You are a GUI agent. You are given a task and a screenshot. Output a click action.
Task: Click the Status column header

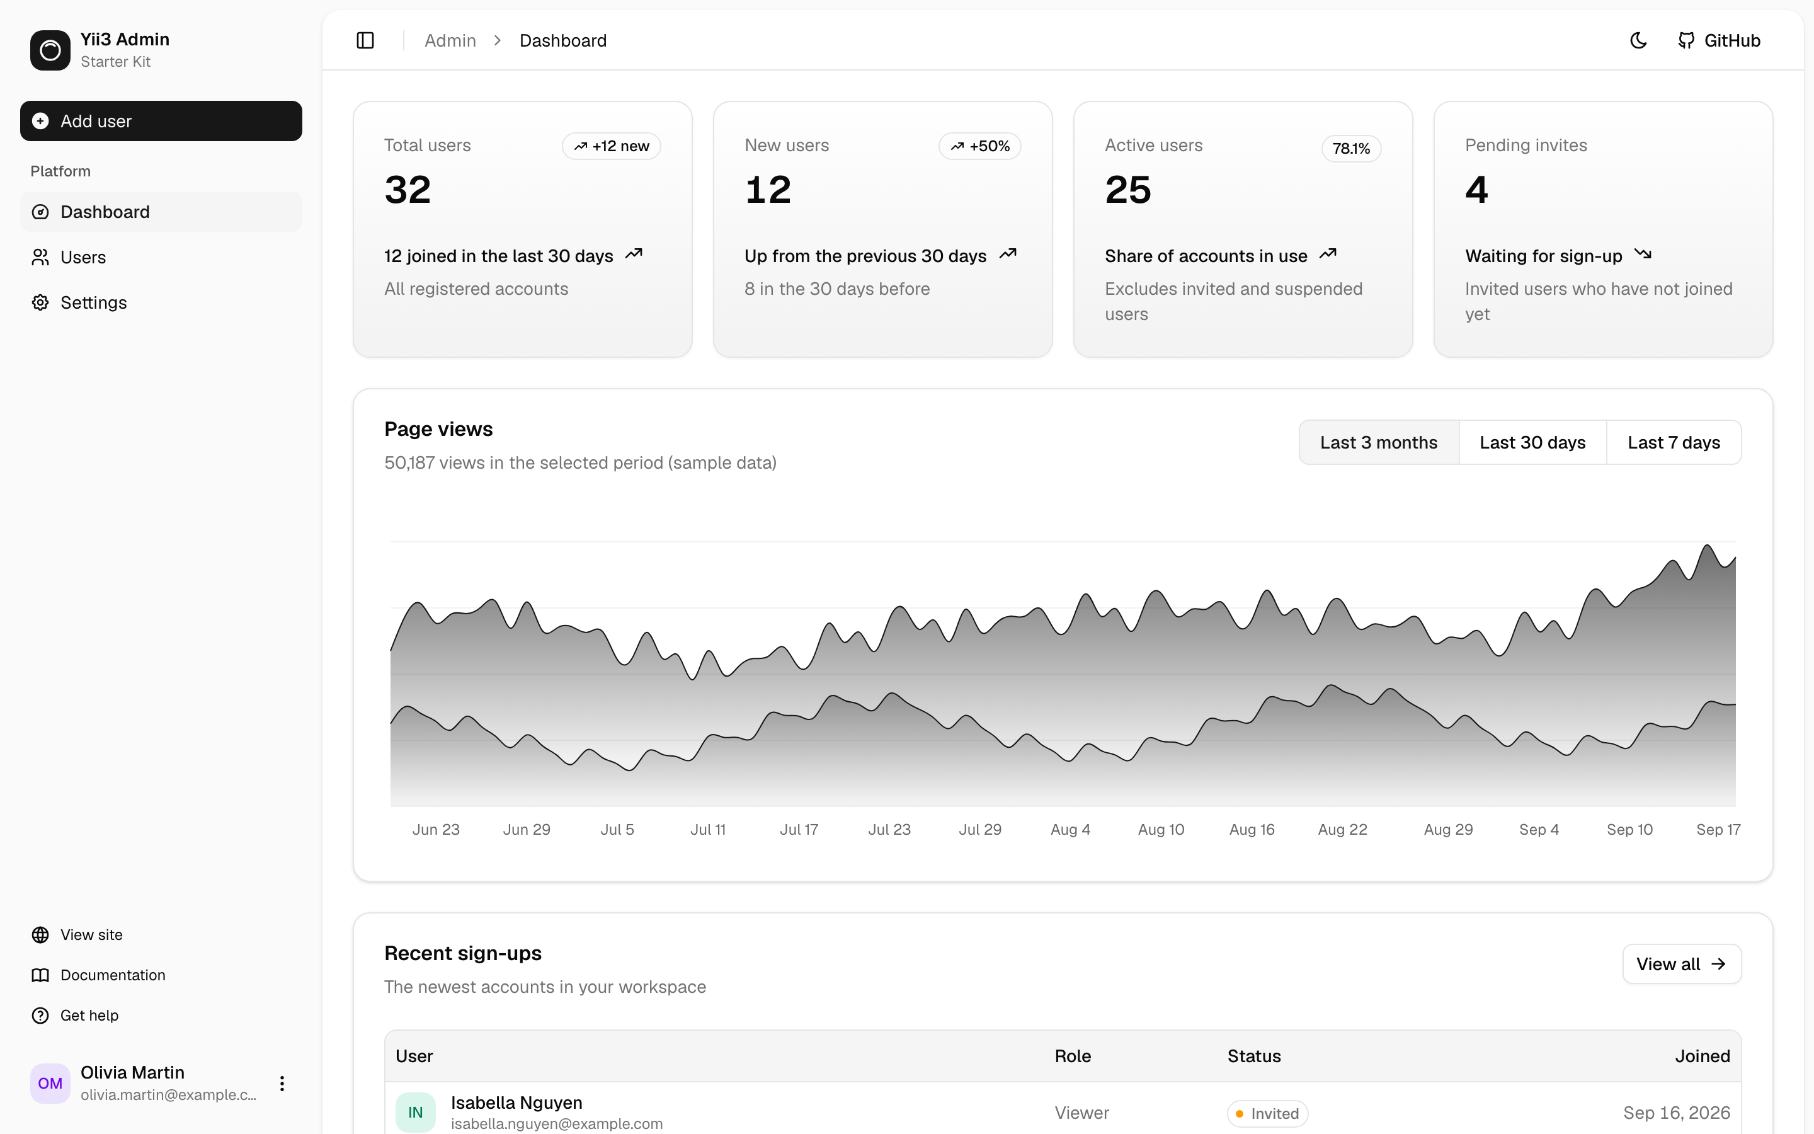click(1254, 1056)
